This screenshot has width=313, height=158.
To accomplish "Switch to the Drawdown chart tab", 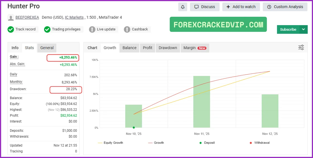I will [168, 48].
